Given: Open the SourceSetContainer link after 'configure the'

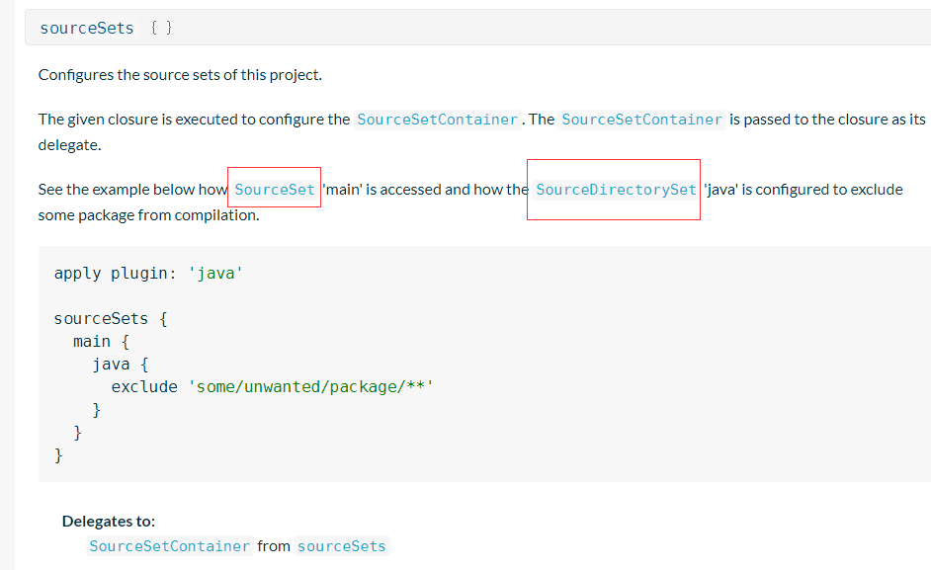Looking at the screenshot, I should 437,120.
